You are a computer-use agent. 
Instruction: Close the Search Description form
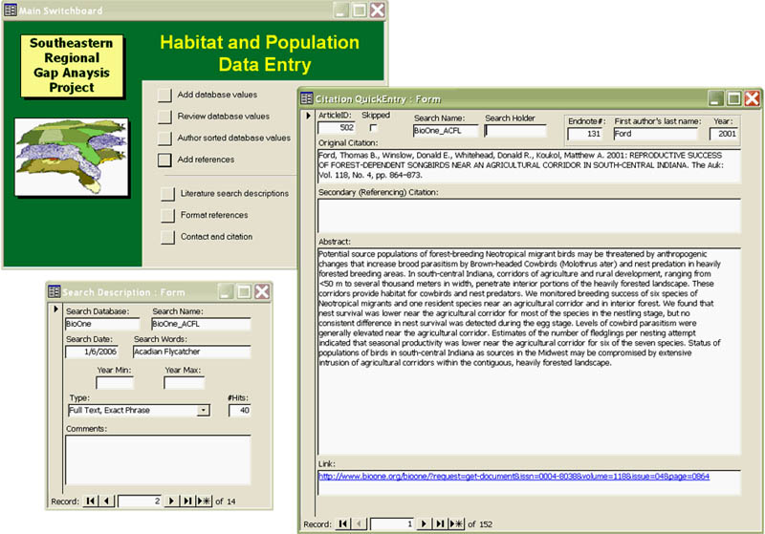pos(262,291)
